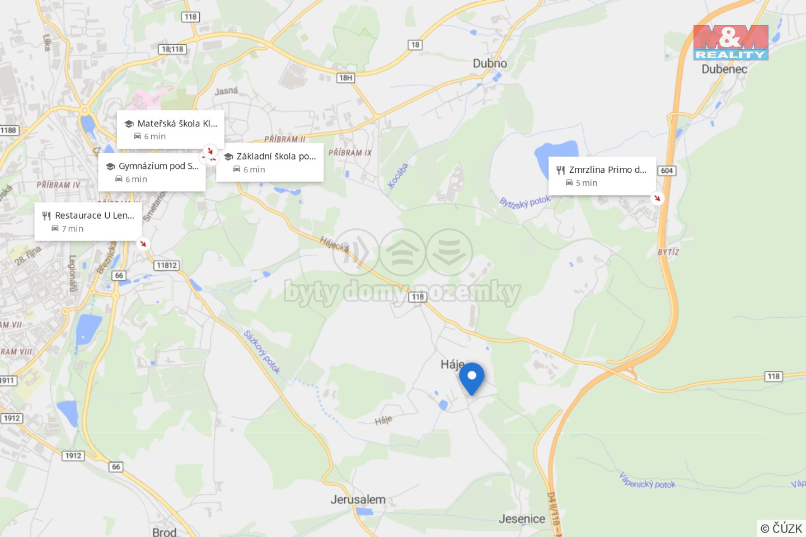The width and height of the screenshot is (806, 537).
Task: Click the Jerusalem village label
Action: [358, 500]
